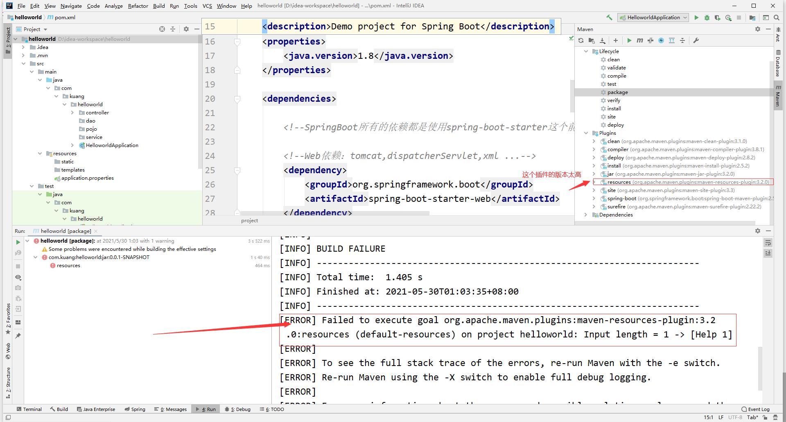Open Project panel gear settings
This screenshot has height=422, width=786.
[x=186, y=29]
